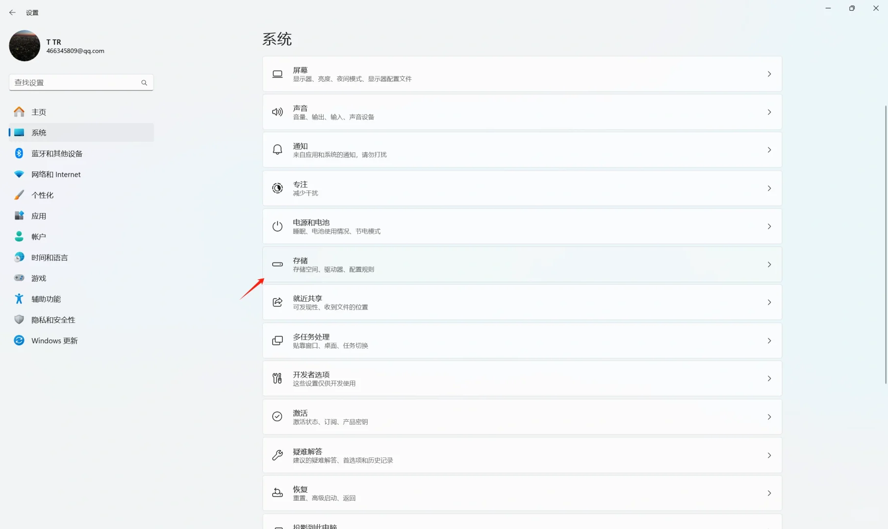Click the 电源和电池 power icon

coord(277,226)
